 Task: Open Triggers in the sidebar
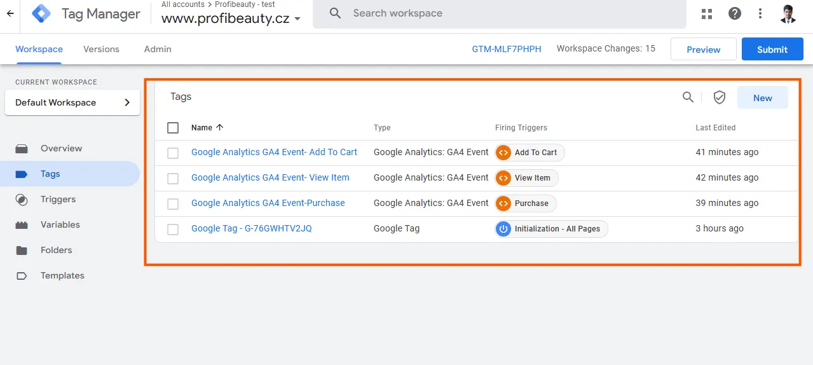tap(70, 200)
